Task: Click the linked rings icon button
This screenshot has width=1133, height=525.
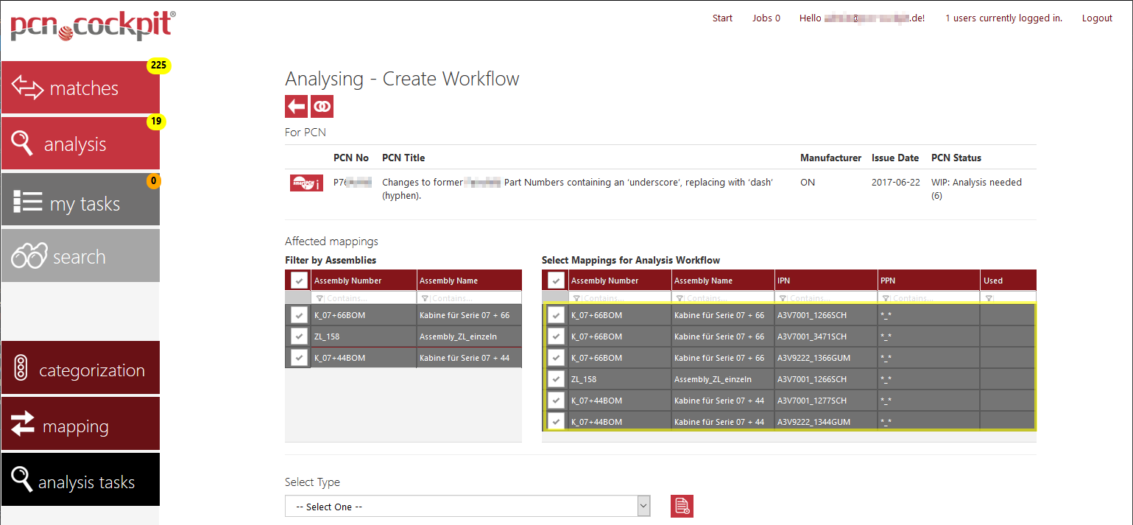Action: [322, 107]
